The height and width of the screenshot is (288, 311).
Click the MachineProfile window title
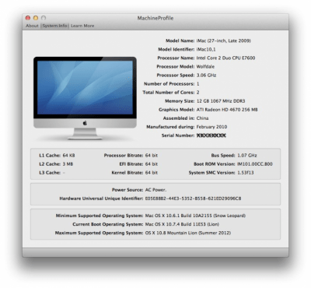click(x=155, y=18)
